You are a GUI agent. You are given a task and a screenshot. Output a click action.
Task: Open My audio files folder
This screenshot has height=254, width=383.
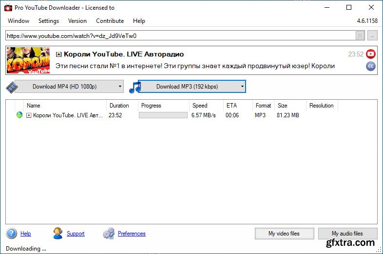click(347, 234)
